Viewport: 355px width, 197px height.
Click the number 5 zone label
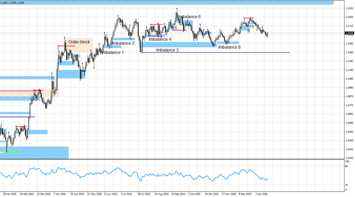(x=176, y=28)
